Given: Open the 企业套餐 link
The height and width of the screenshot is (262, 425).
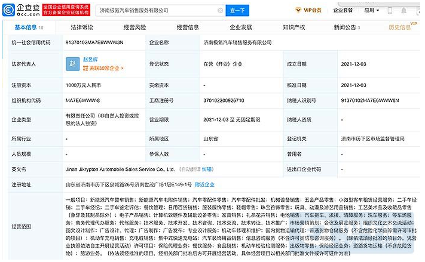Looking at the screenshot, I should [343, 10].
